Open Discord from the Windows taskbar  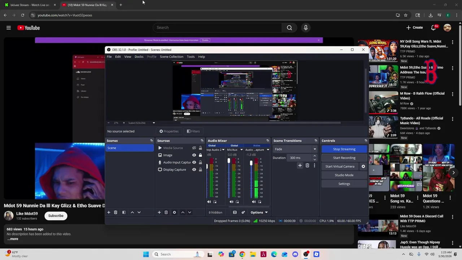coord(295,254)
